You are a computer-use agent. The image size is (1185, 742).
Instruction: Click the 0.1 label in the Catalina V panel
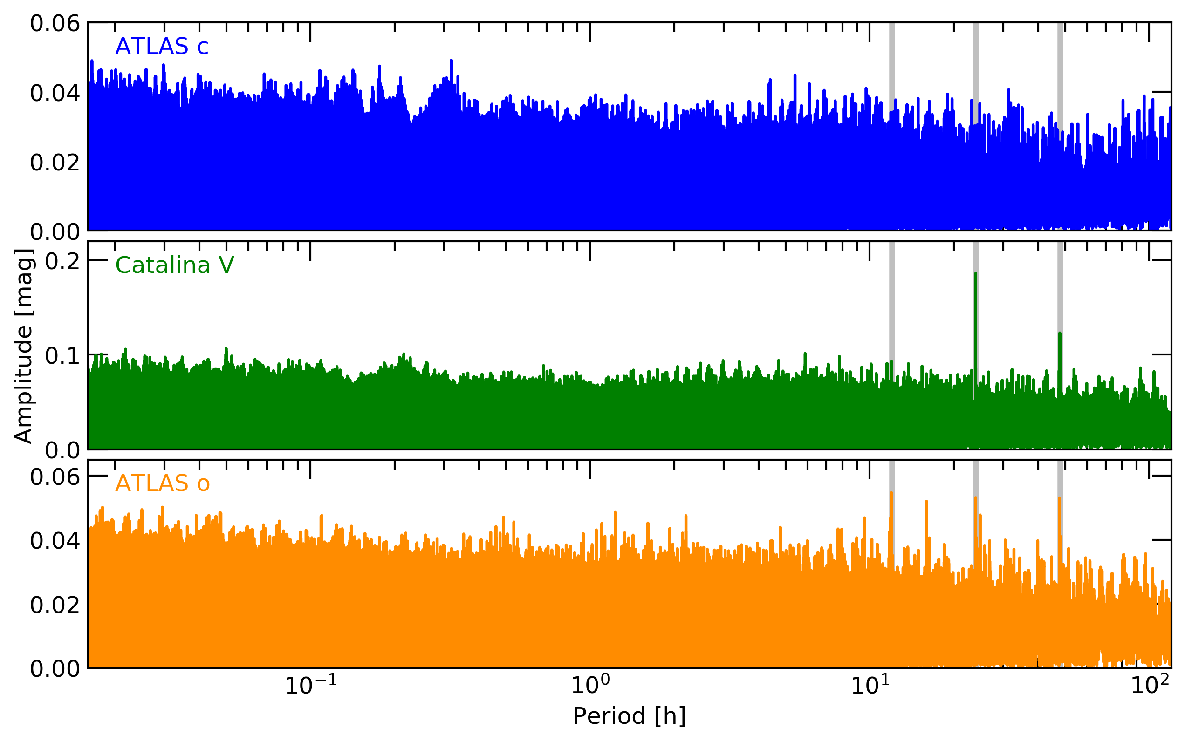pos(62,356)
